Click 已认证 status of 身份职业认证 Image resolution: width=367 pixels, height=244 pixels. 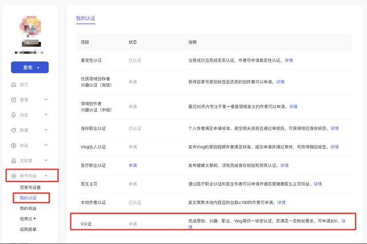[135, 128]
